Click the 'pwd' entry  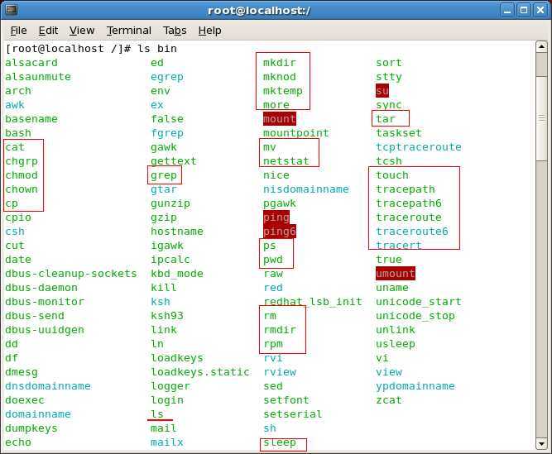coord(273,260)
